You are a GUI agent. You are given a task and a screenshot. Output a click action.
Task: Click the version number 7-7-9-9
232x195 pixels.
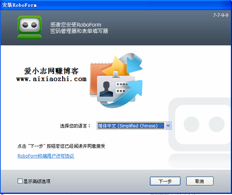pyautogui.click(x=221, y=15)
